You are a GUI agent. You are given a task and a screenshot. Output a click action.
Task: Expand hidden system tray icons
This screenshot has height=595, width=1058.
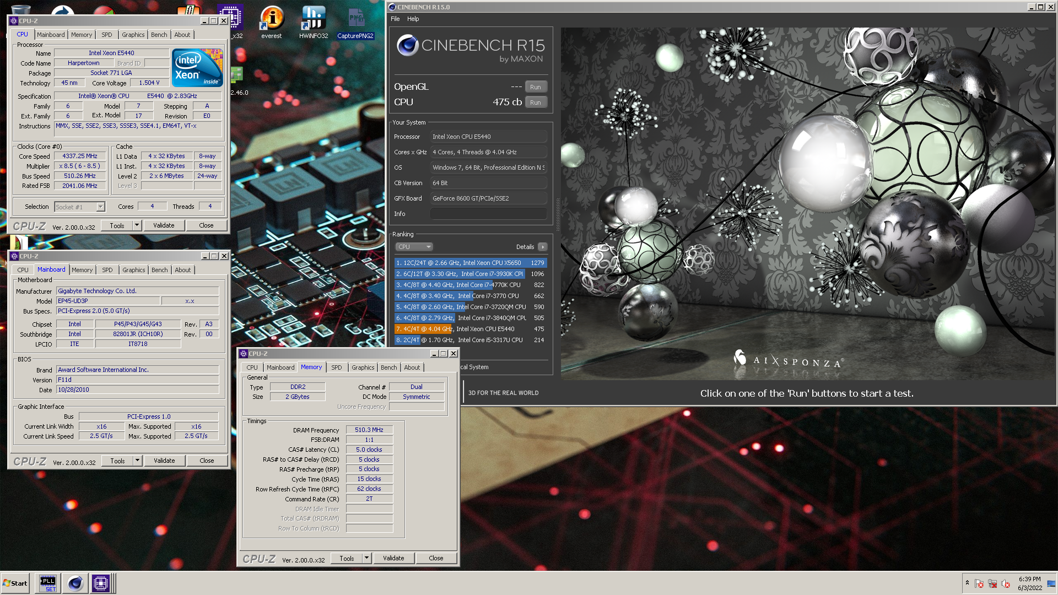click(x=967, y=583)
